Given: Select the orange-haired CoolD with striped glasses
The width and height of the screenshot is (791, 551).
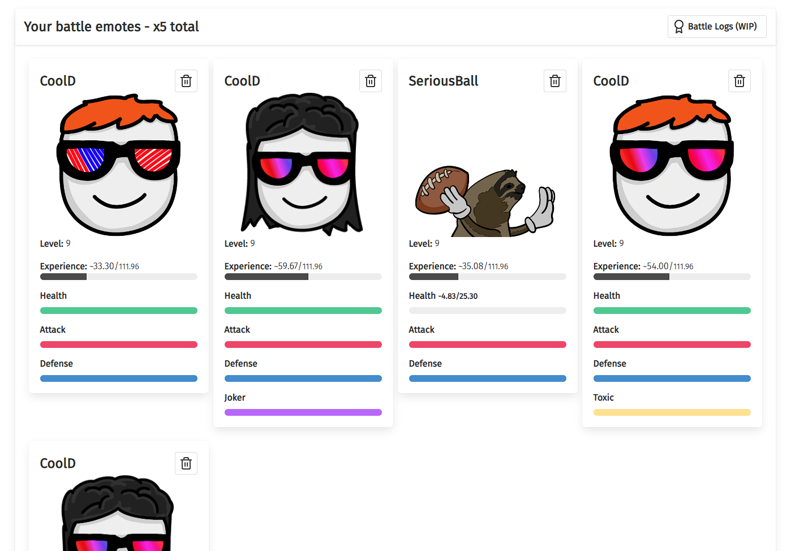Looking at the screenshot, I should (x=119, y=165).
